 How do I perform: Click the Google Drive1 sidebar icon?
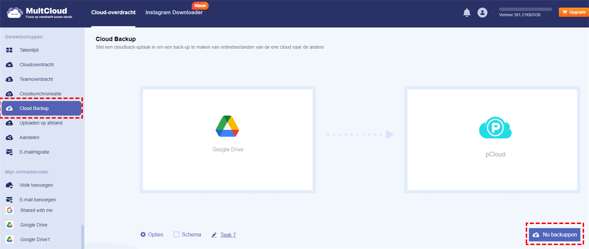[9, 240]
